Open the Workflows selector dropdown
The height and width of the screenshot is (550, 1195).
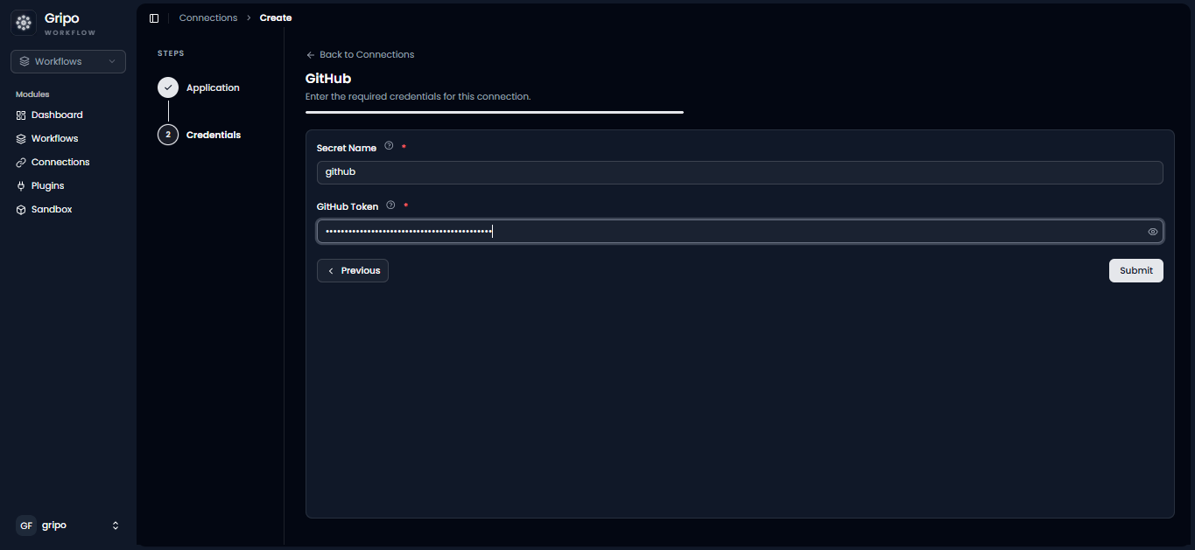68,61
